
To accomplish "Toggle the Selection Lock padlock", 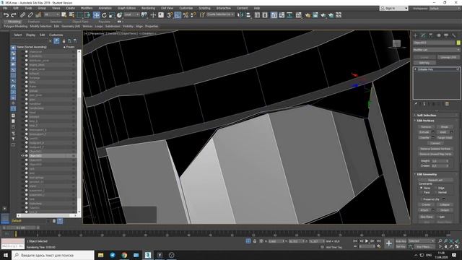I will click(x=255, y=241).
